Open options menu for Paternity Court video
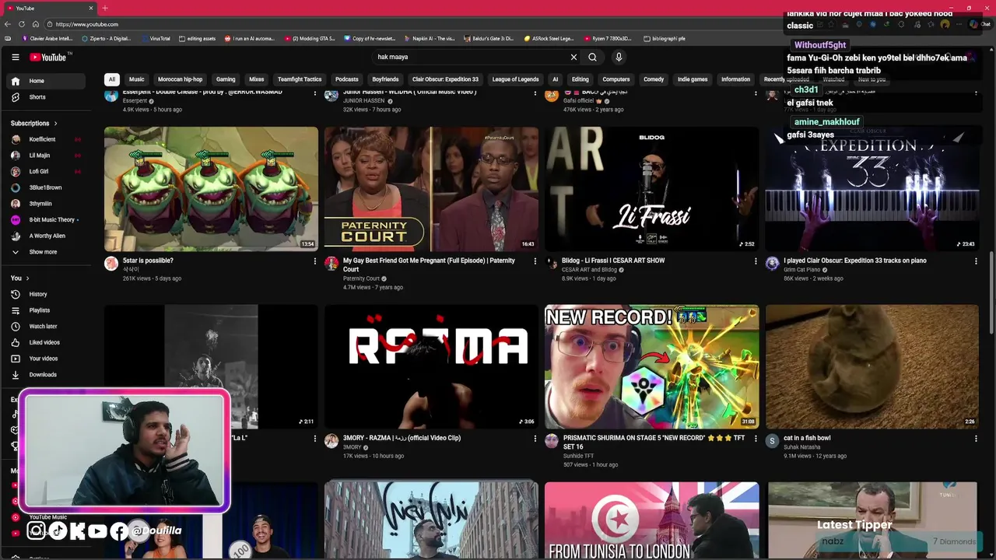The height and width of the screenshot is (560, 996). click(x=535, y=261)
